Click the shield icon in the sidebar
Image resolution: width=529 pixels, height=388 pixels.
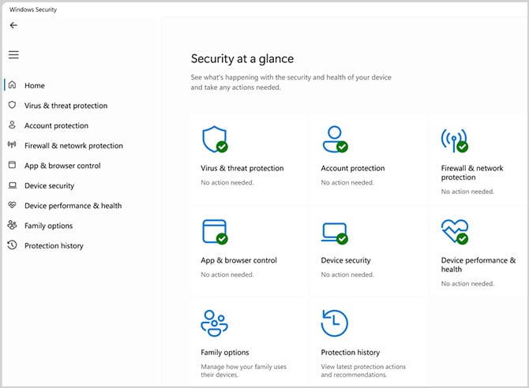12,105
